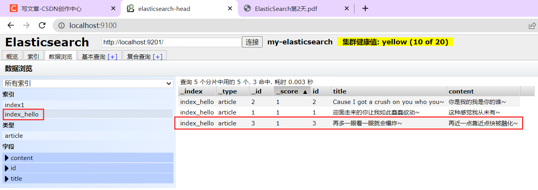Sort by the _type column header
Viewport: 538px width, 190px height.
click(232, 91)
